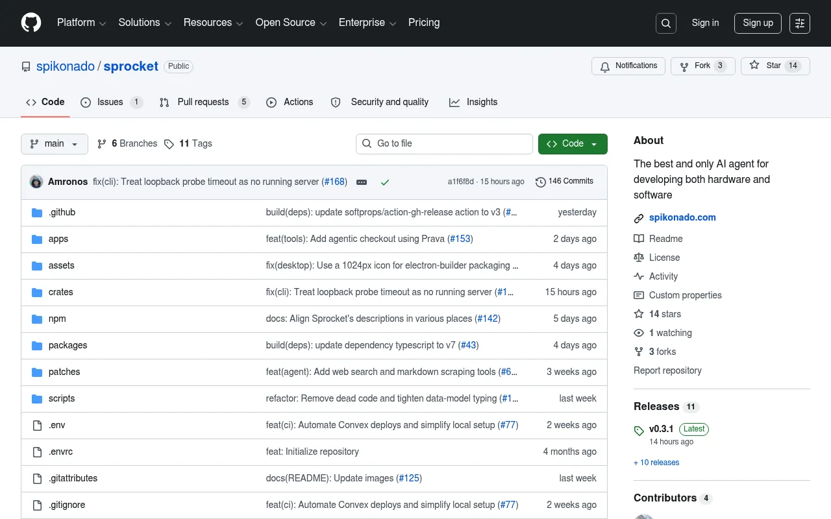Click the tag icon beside release v0.3.1
Image resolution: width=831 pixels, height=519 pixels.
(639, 430)
